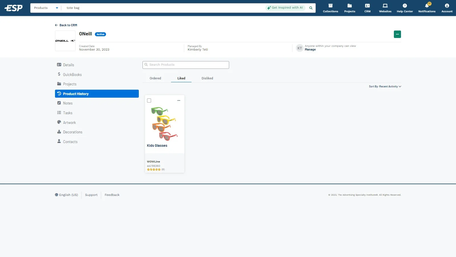
Task: Open Sort By Recent Activity dropdown
Action: coord(385,87)
